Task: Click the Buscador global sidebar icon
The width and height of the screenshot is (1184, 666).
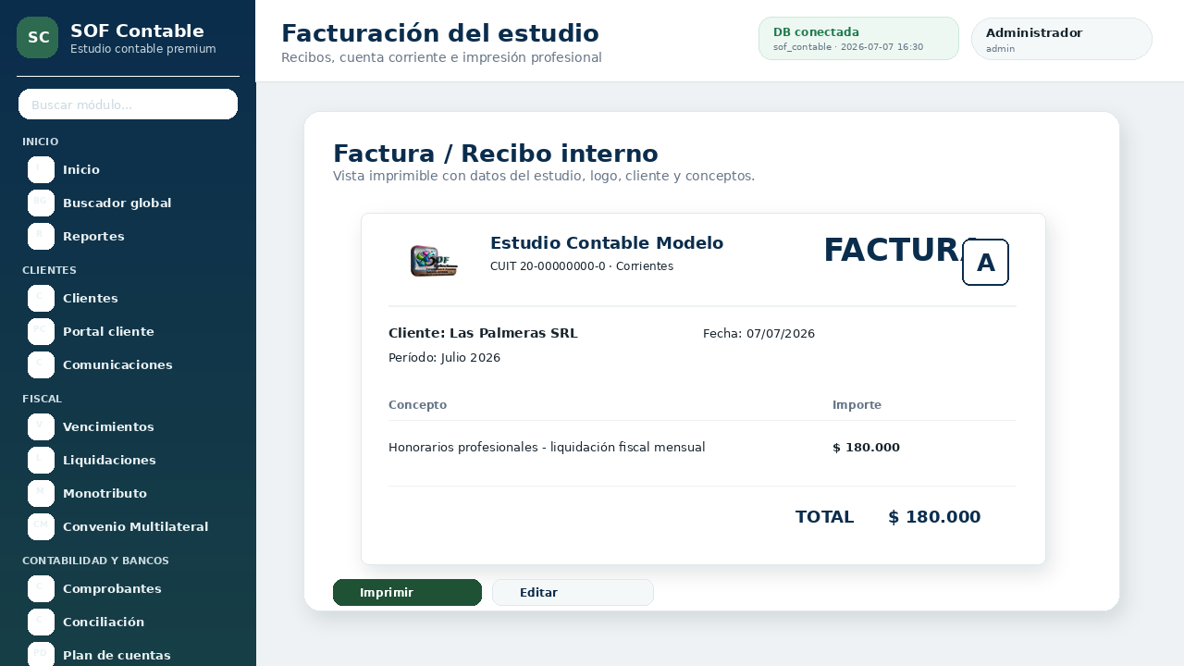Action: point(41,203)
